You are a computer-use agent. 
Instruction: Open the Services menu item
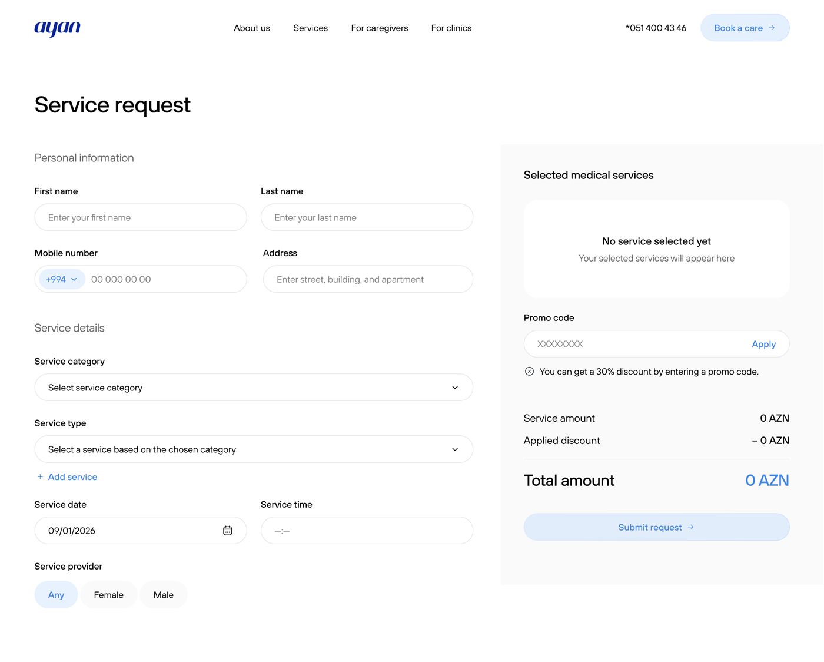pyautogui.click(x=310, y=28)
